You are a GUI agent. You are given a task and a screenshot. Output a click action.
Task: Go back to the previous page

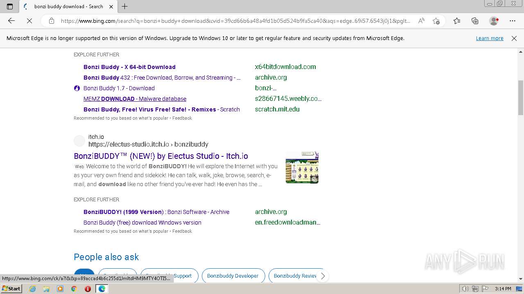11,21
